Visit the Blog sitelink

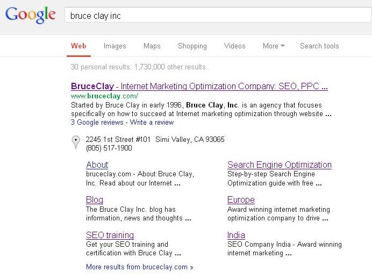point(95,200)
